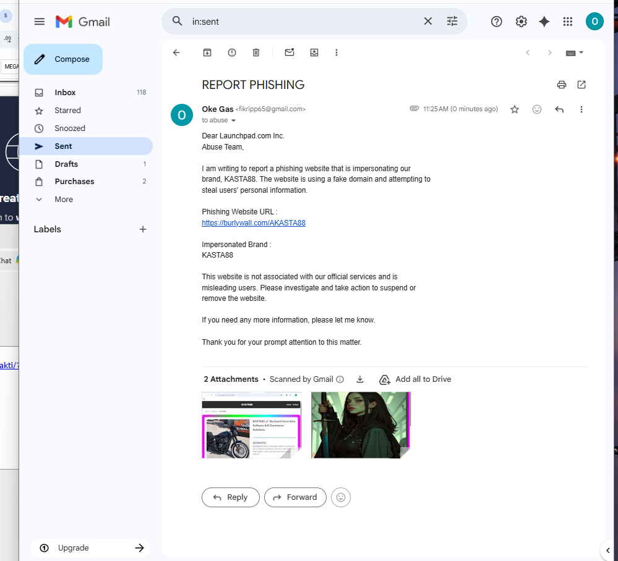Click the Compose button
Screen dimensions: 618x561
tap(63, 59)
